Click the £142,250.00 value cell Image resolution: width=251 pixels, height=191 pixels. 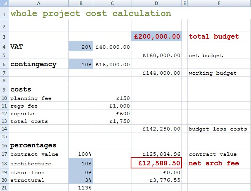pos(156,129)
